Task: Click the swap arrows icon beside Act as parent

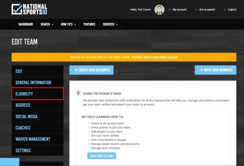Action: point(196,10)
